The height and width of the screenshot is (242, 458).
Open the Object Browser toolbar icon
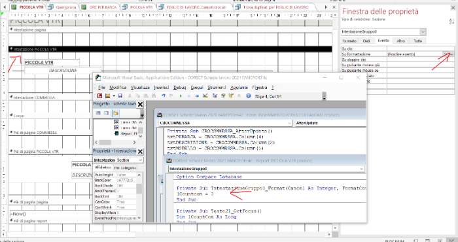pos(231,95)
